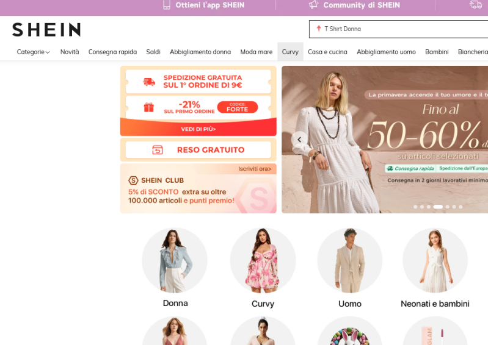Open the Uomo category circle

pos(350,260)
